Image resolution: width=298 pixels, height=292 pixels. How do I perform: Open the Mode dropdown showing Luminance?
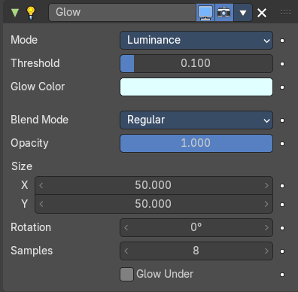pyautogui.click(x=196, y=40)
